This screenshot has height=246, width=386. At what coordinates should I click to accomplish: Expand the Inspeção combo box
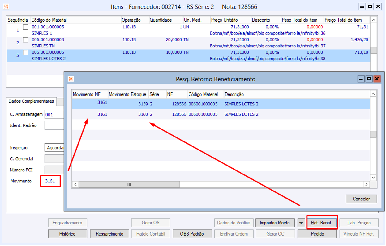54,148
